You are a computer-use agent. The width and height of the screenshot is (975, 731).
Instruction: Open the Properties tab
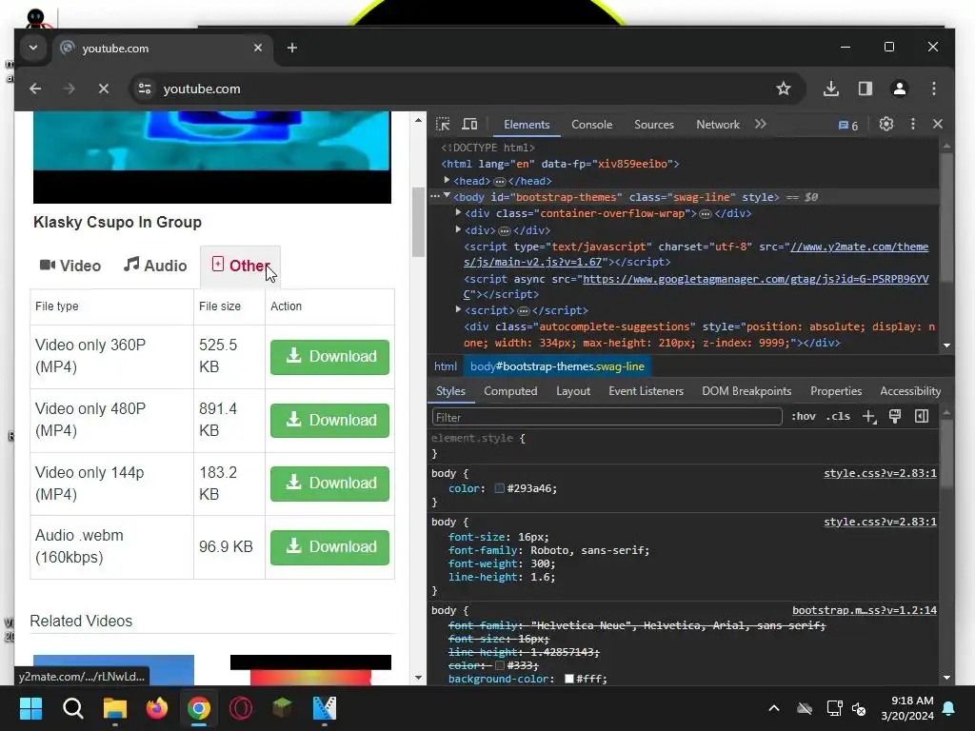tap(836, 391)
